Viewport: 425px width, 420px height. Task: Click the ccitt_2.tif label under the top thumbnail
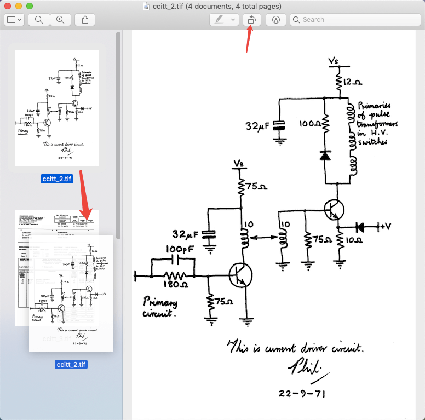57,179
